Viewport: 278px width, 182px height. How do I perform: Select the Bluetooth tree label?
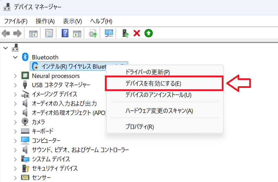pyautogui.click(x=45, y=57)
